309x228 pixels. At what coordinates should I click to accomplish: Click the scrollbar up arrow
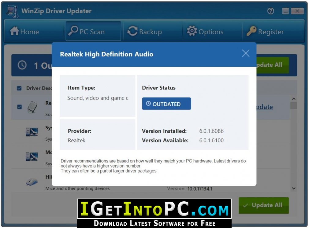(x=294, y=99)
